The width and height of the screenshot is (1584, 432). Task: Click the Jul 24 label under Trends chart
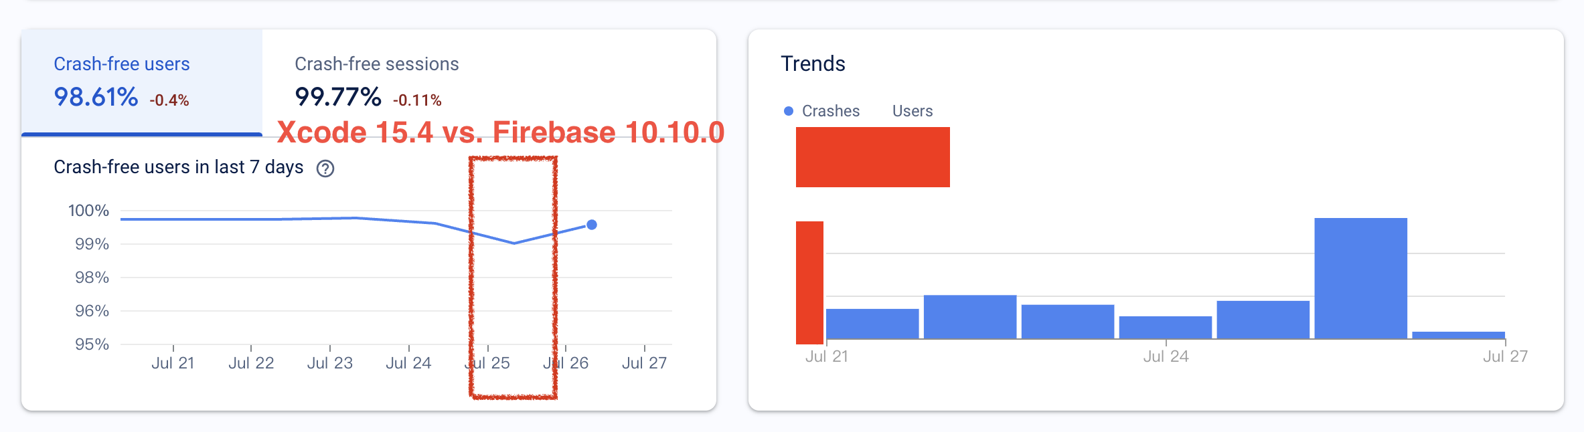(x=1166, y=356)
